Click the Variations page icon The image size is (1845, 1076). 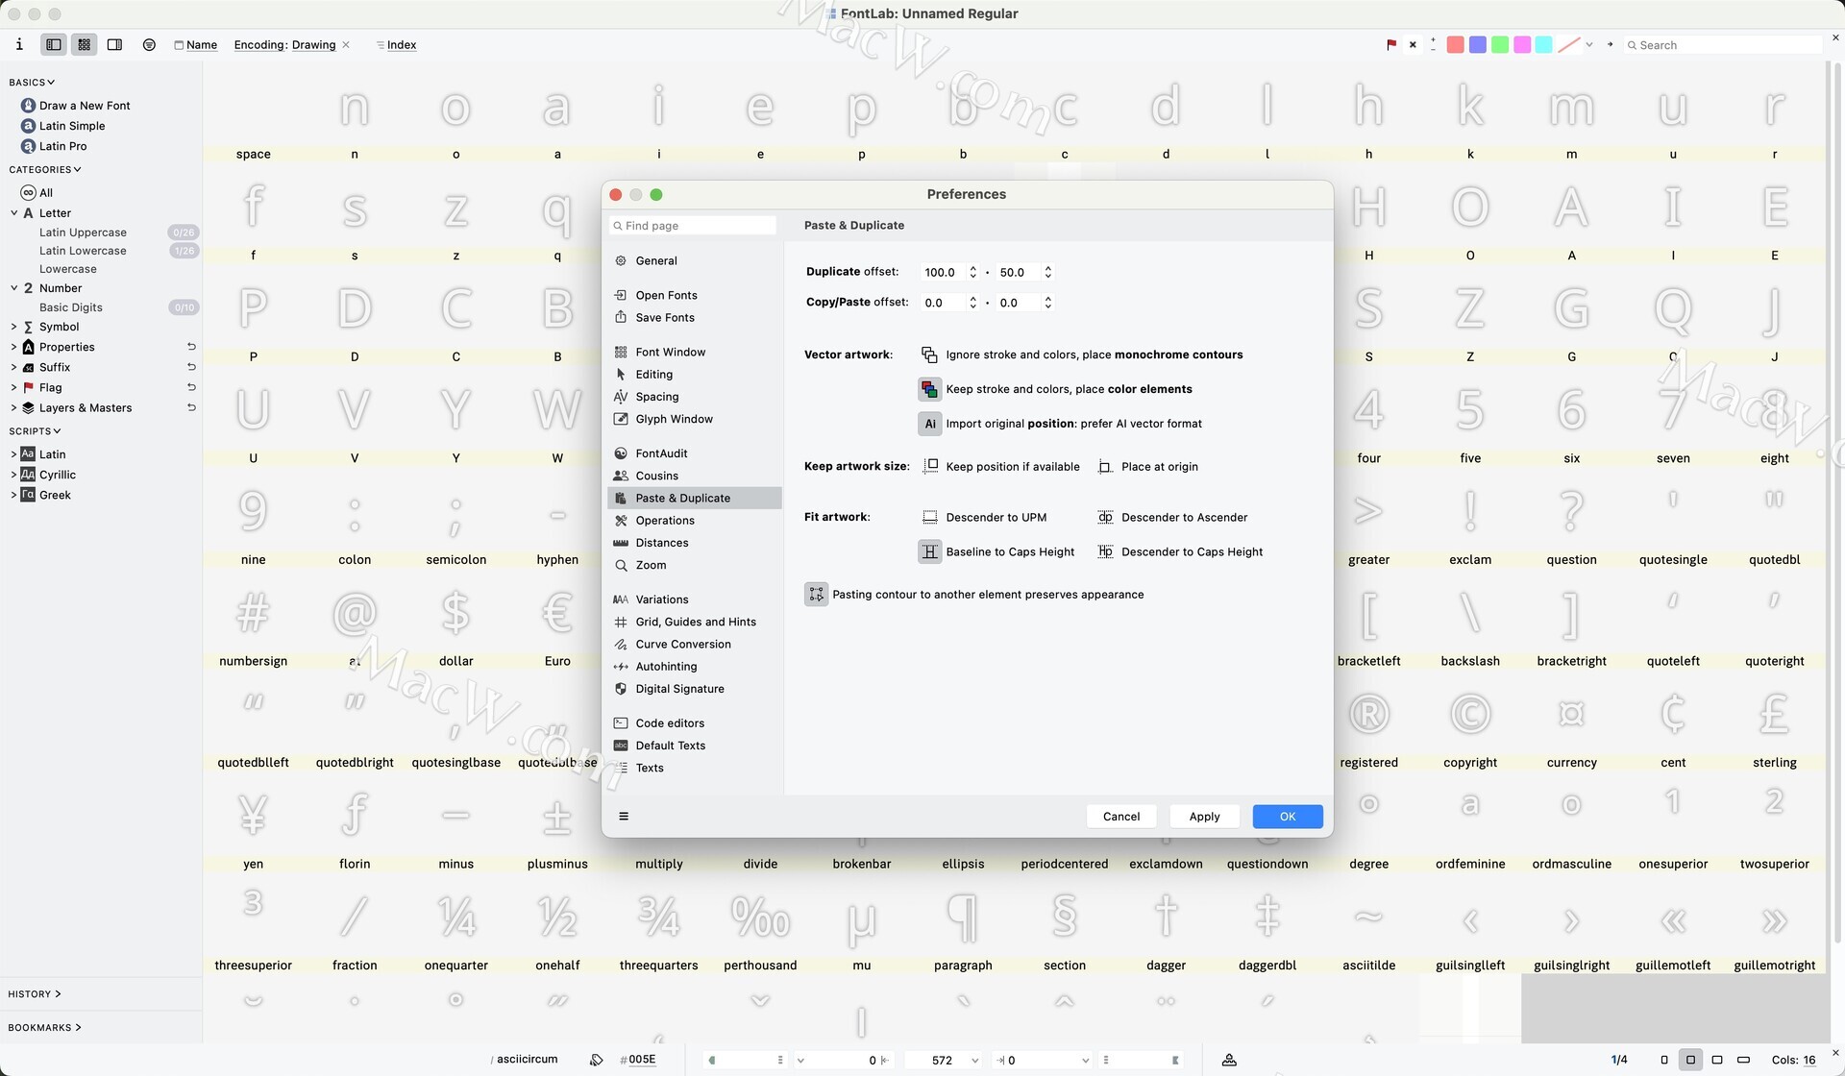pos(621,599)
